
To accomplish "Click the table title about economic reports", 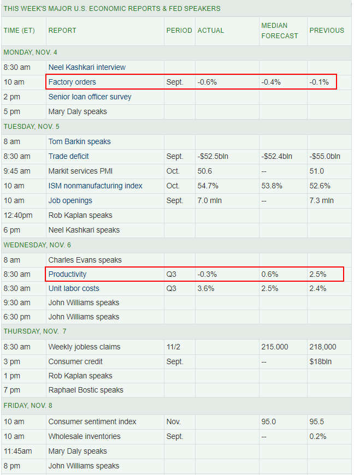I will point(112,9).
